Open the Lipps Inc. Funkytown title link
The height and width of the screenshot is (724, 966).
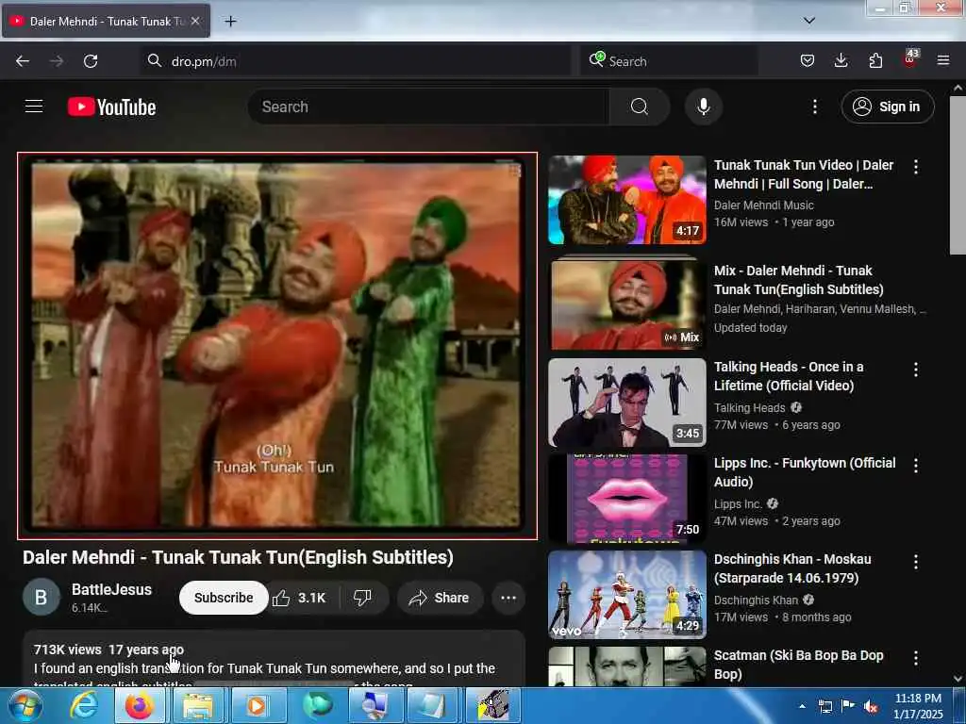point(805,471)
